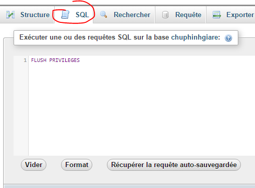
Task: Click line number 1 in editor gutter
Action: point(25,60)
